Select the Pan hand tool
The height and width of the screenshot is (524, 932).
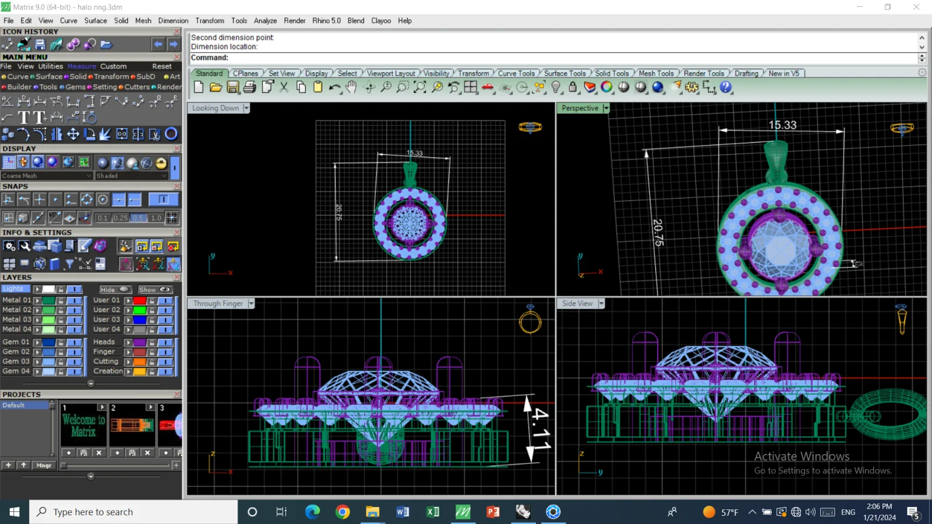coord(351,87)
